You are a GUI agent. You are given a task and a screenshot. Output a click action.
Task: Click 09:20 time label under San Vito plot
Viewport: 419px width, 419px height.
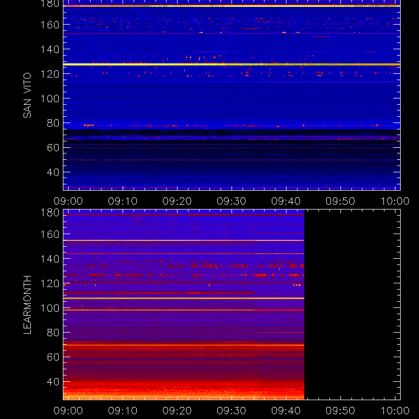point(177,201)
